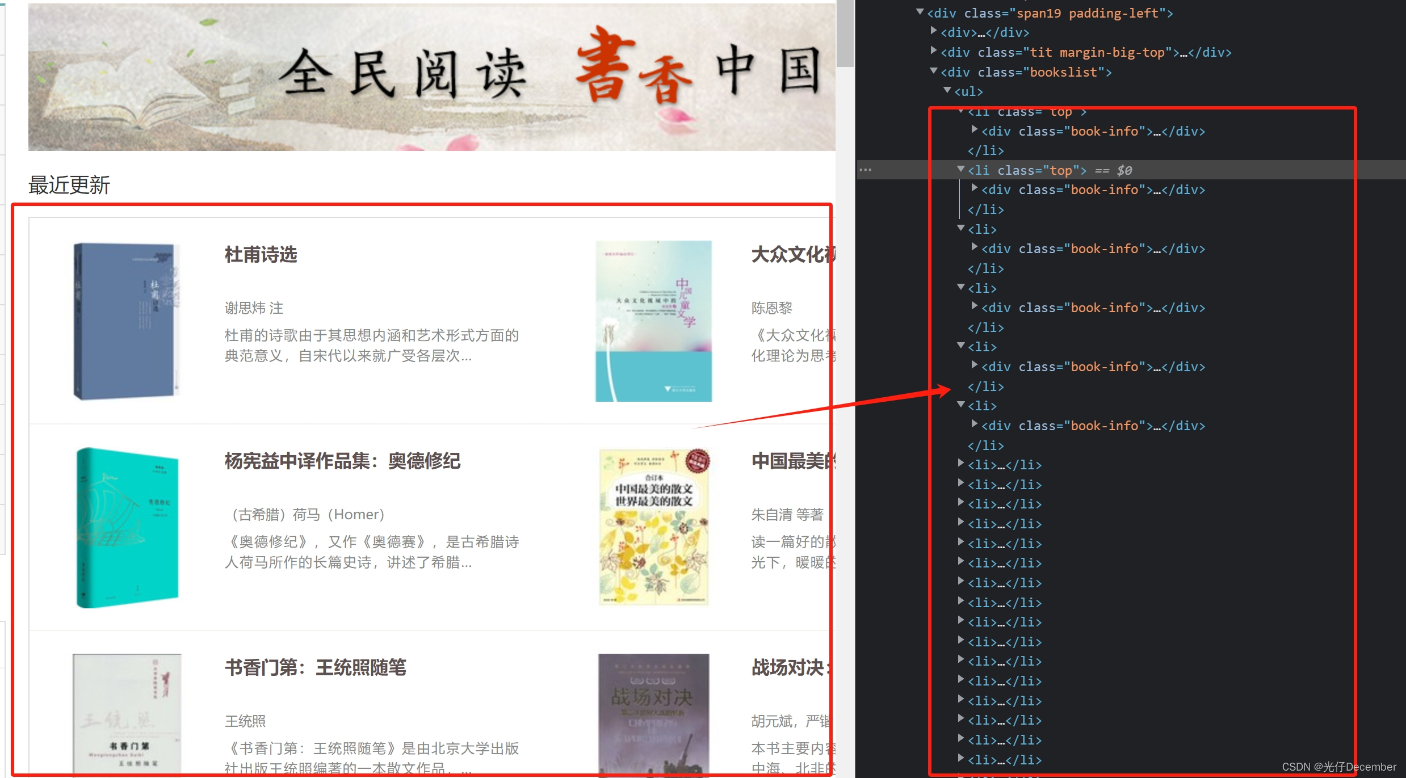This screenshot has height=778, width=1406.
Task: Click author text (古希腊)荷马(Homer)
Action: [x=307, y=515]
